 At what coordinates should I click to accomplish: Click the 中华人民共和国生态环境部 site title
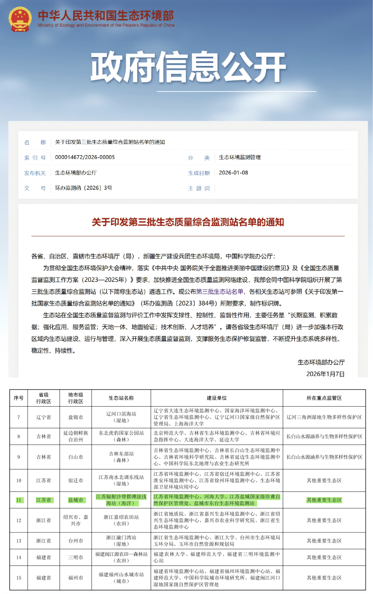pyautogui.click(x=106, y=16)
